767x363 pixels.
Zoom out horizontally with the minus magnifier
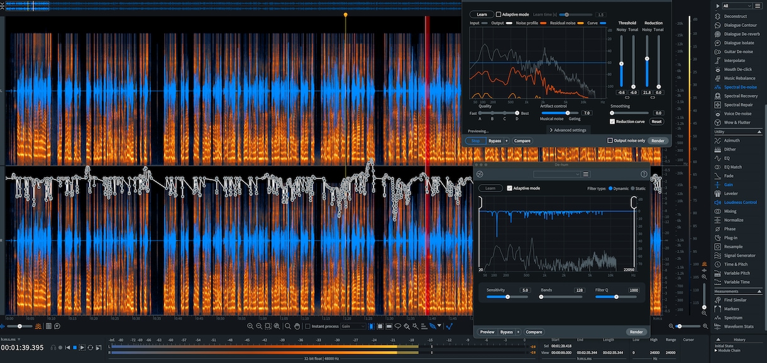tap(259, 327)
